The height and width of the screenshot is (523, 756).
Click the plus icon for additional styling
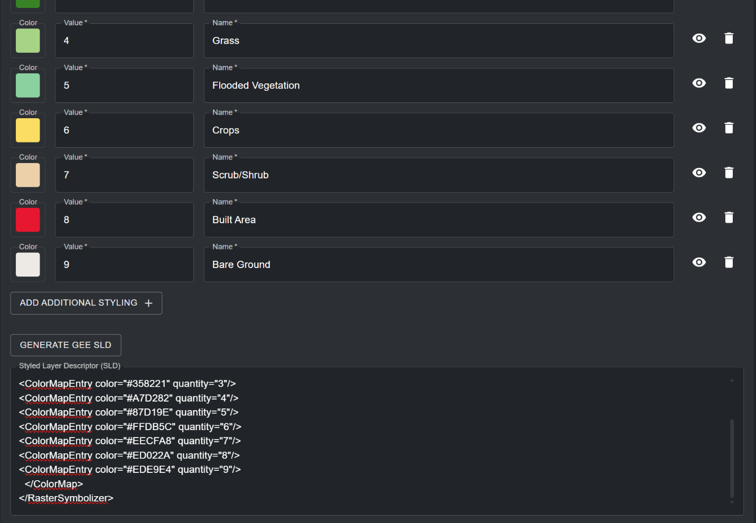(148, 303)
